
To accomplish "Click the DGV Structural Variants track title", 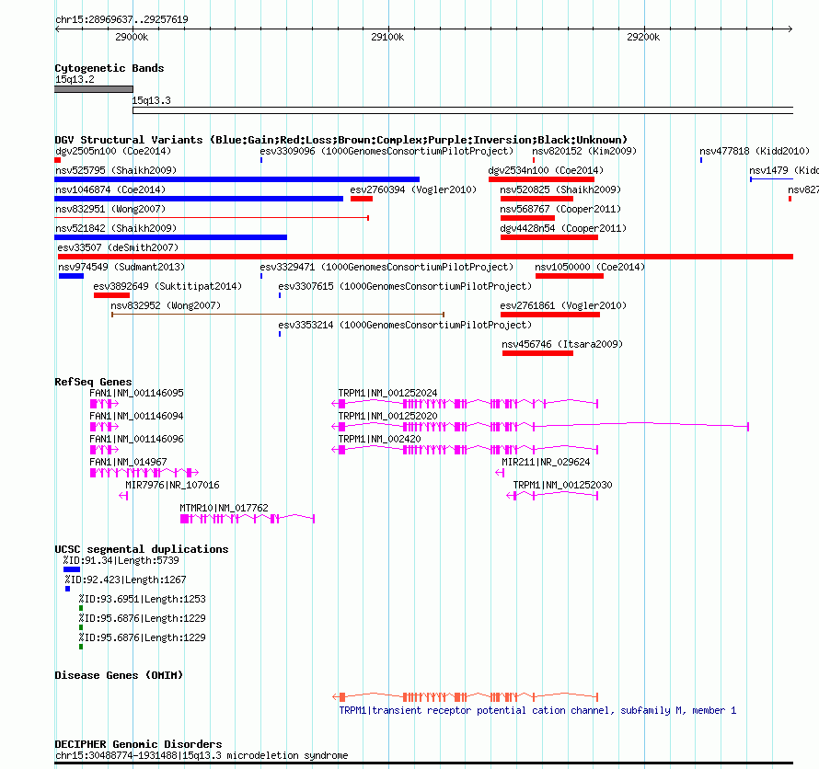I will [341, 140].
